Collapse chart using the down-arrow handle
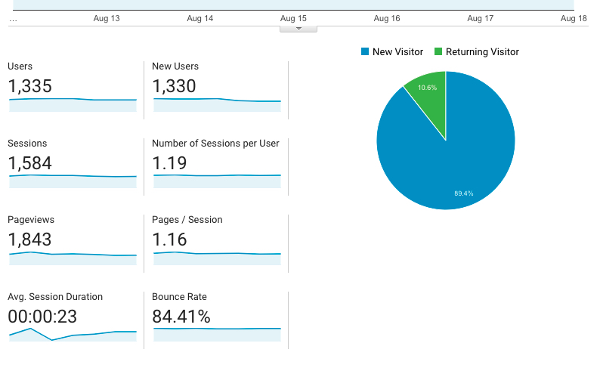Image resolution: width=600 pixels, height=374 pixels. point(298,29)
